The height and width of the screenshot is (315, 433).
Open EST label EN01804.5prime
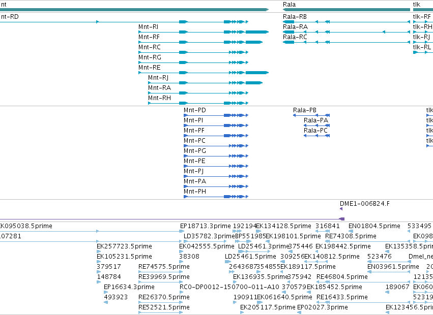pyautogui.click(x=374, y=226)
